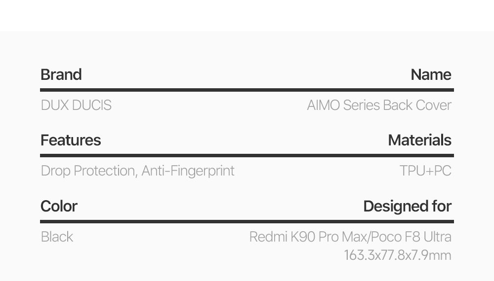Screen dimensions: 494x281
Task: Click the 163.3x77.8x7.9mm dimensions text
Action: 397,255
